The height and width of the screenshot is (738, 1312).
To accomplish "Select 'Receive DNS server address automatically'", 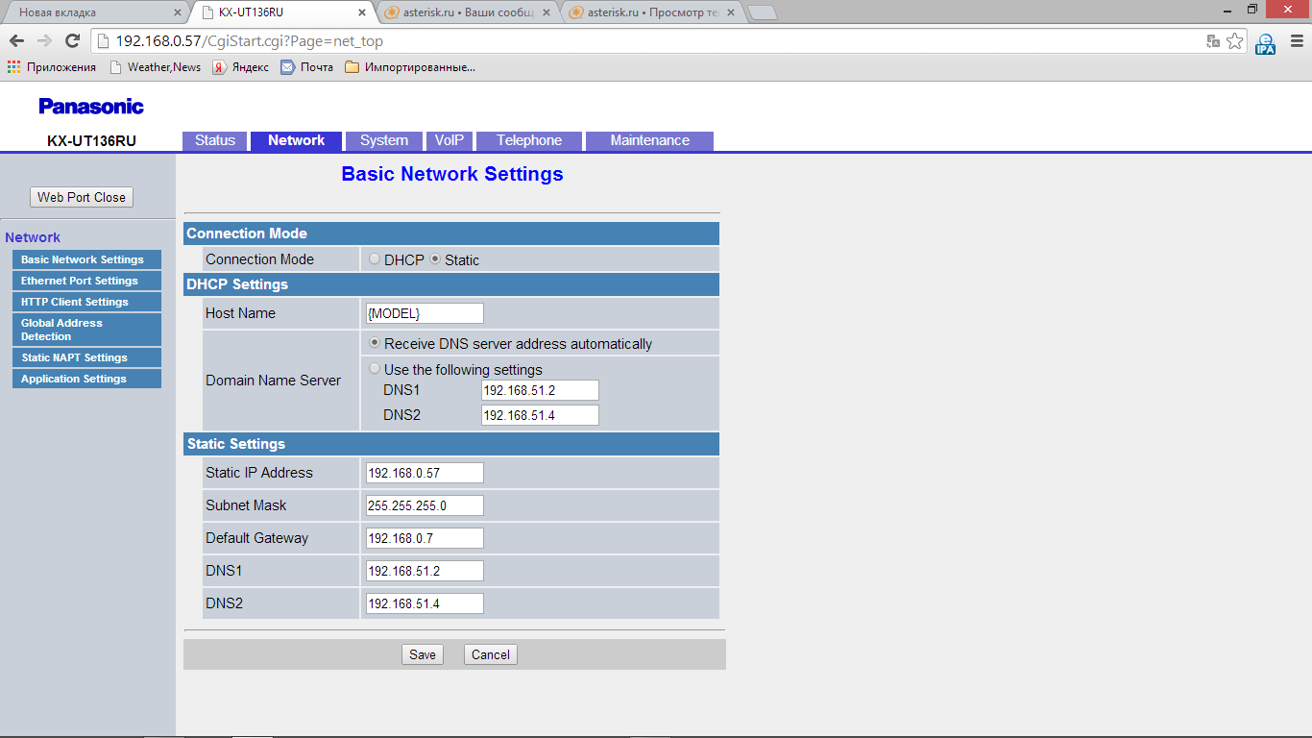I will point(375,343).
